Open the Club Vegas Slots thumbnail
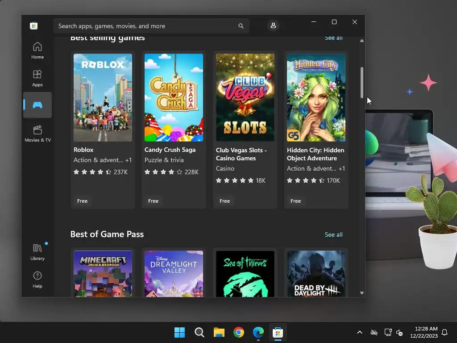 (x=245, y=97)
